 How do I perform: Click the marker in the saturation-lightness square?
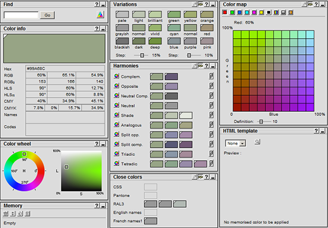point(66,167)
